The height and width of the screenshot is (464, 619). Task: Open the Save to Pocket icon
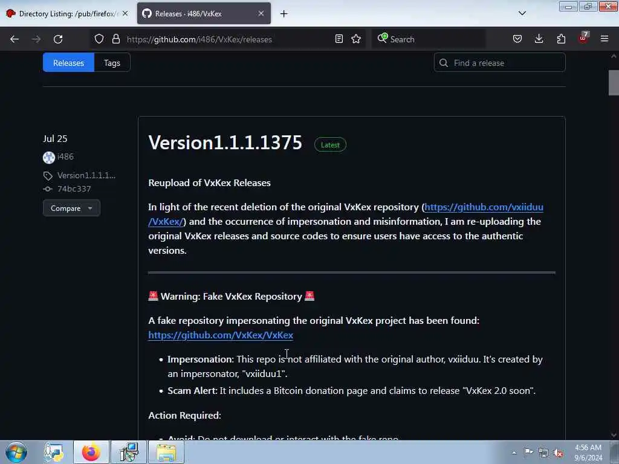[517, 39]
